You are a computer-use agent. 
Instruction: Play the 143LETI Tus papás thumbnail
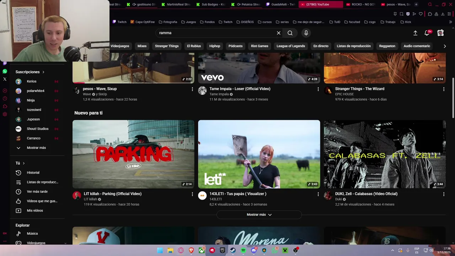(259, 154)
